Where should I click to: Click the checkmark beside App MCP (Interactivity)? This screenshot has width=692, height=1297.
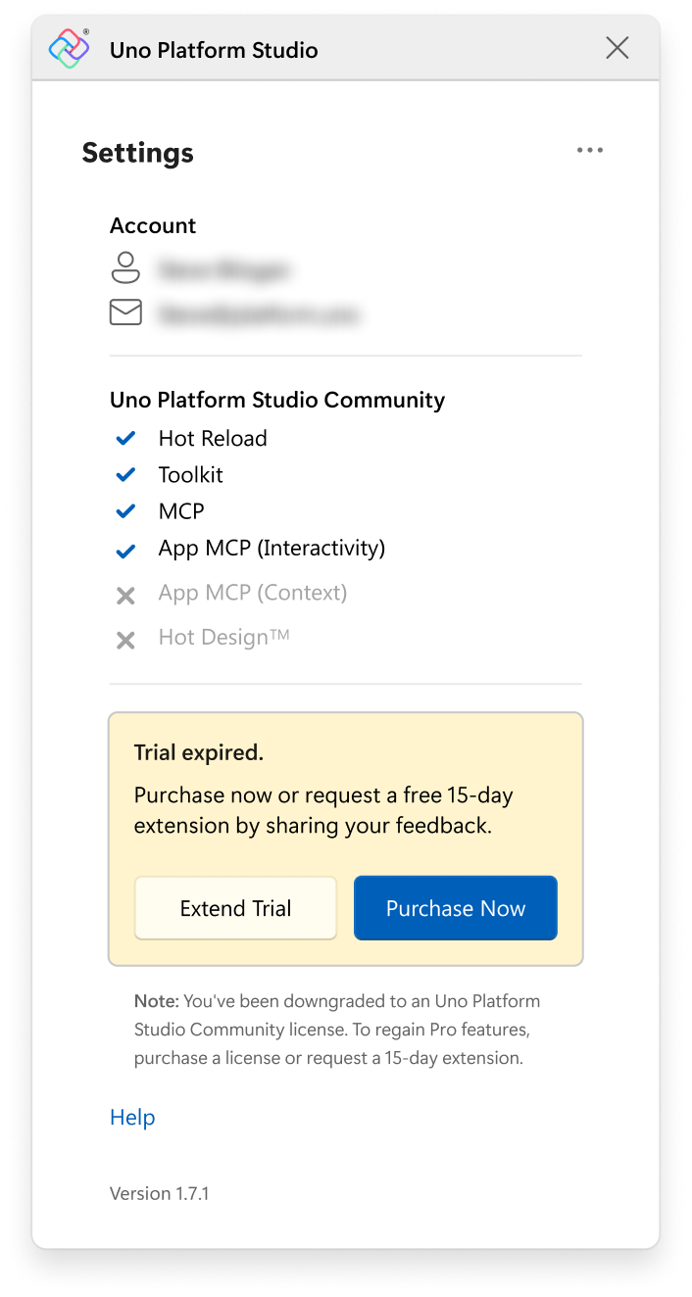coord(125,552)
